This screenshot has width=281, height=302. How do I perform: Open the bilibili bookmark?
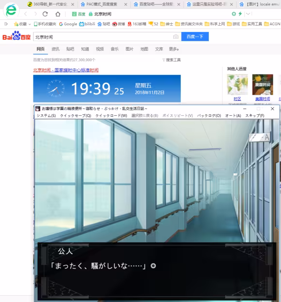coord(87,24)
